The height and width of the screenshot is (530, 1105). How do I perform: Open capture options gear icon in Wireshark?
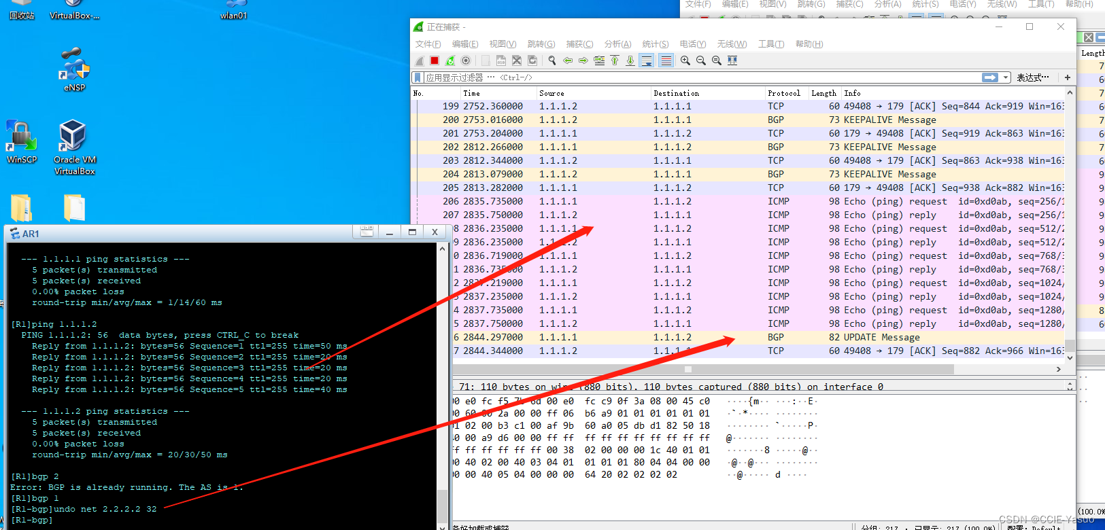click(x=466, y=60)
